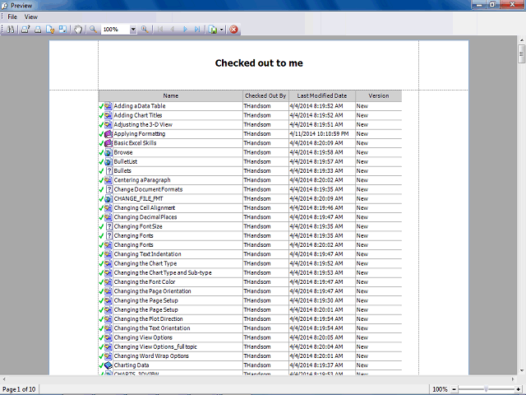The width and height of the screenshot is (526, 395).
Task: Select the text 'Changing the Plot Direction'
Action: point(148,319)
